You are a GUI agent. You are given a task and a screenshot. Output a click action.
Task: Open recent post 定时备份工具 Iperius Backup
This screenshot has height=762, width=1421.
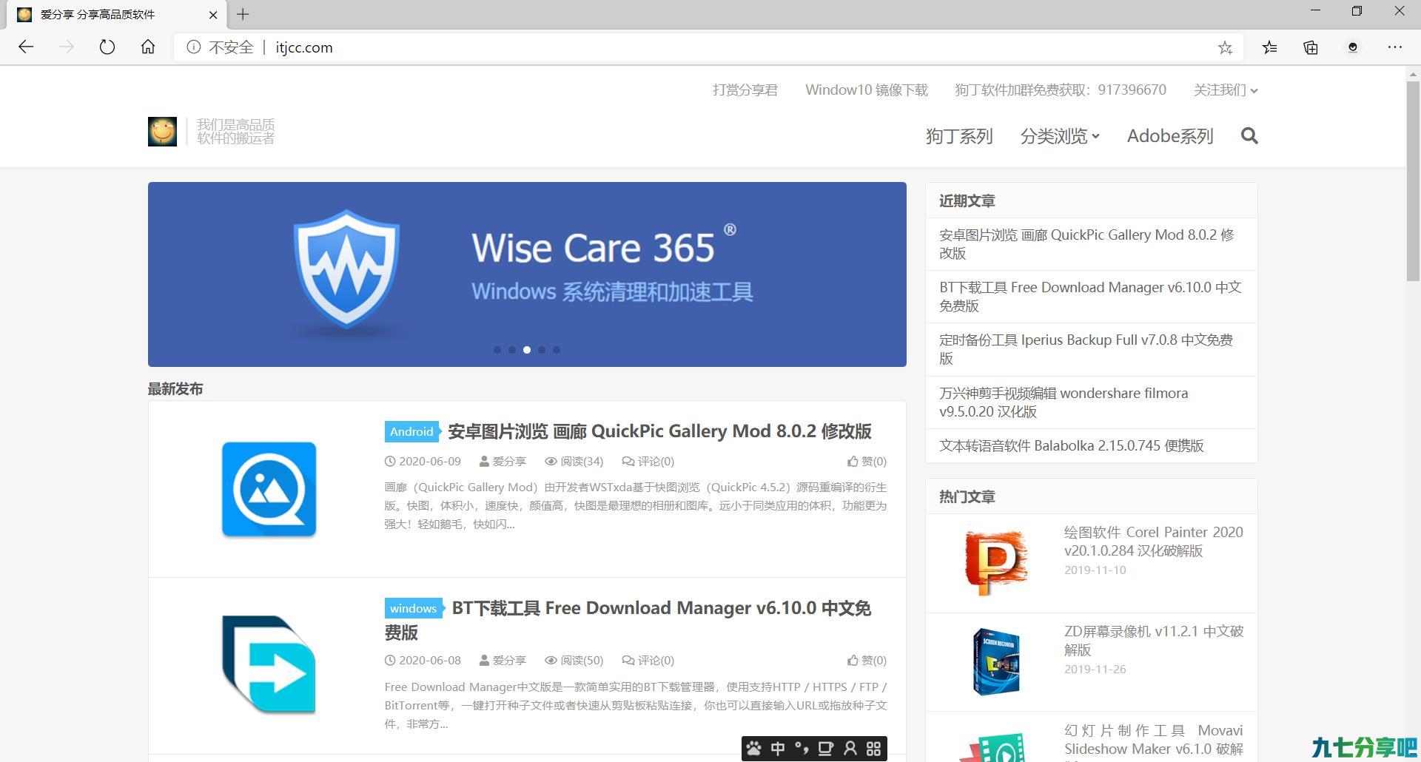tap(1086, 349)
